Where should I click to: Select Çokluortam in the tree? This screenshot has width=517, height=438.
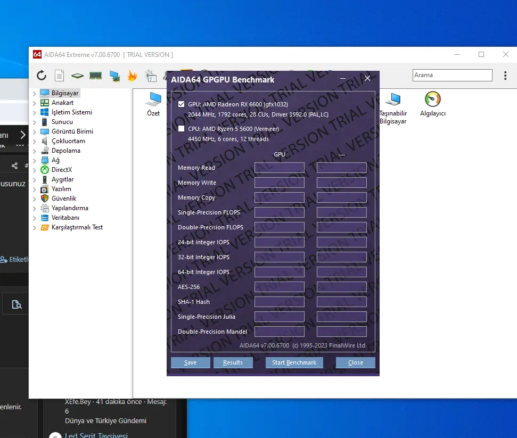click(x=68, y=141)
